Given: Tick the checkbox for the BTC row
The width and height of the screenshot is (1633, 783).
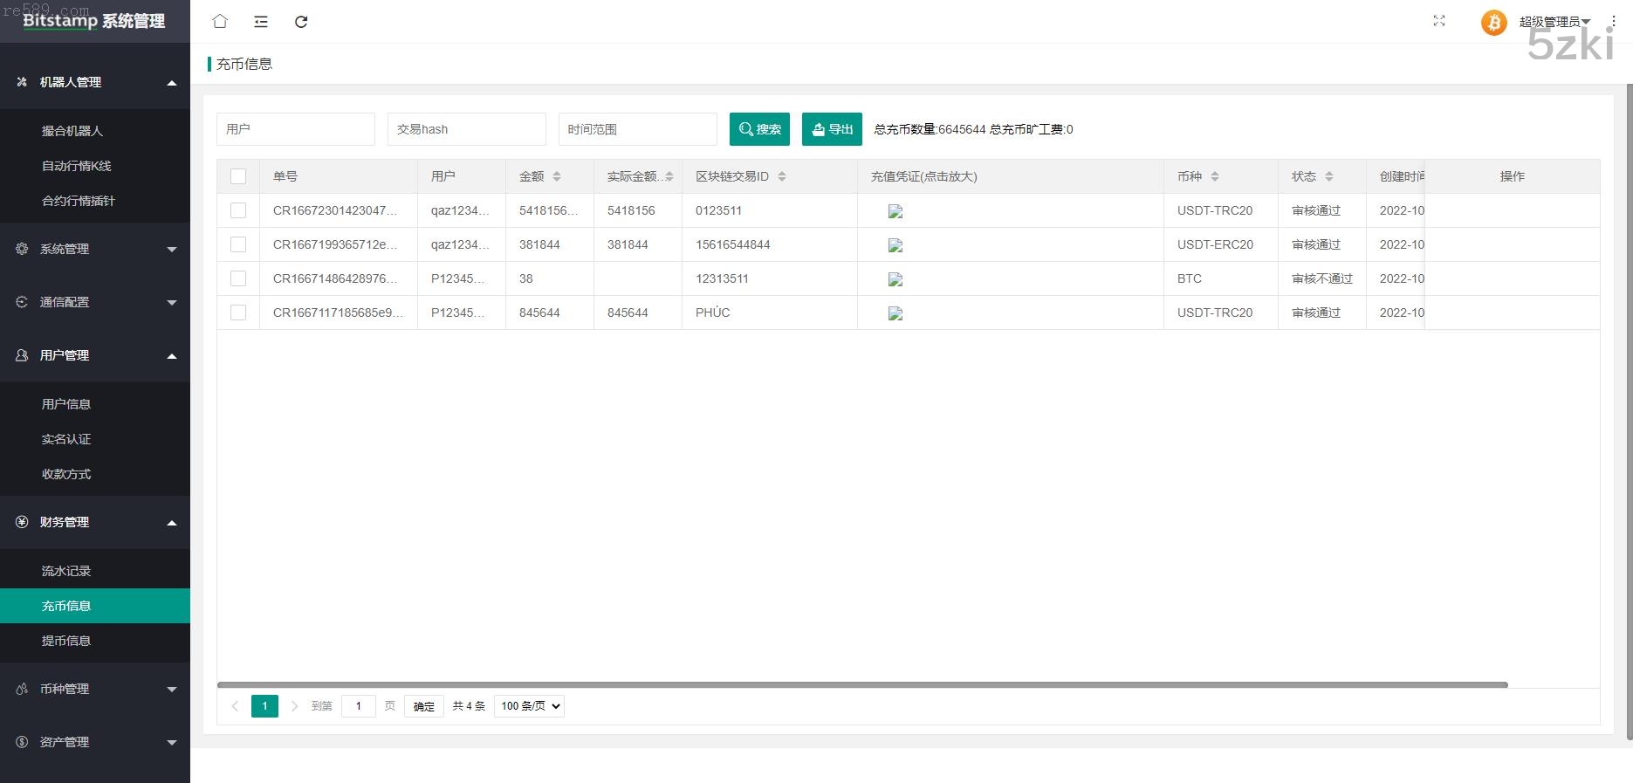Looking at the screenshot, I should (238, 278).
